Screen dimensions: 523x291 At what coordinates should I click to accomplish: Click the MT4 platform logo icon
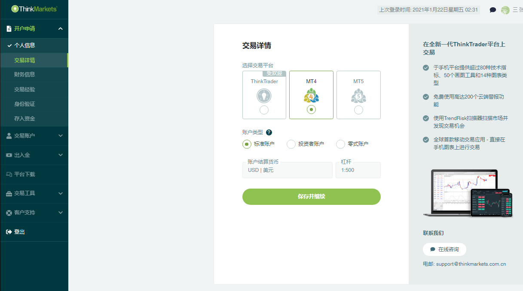click(312, 95)
